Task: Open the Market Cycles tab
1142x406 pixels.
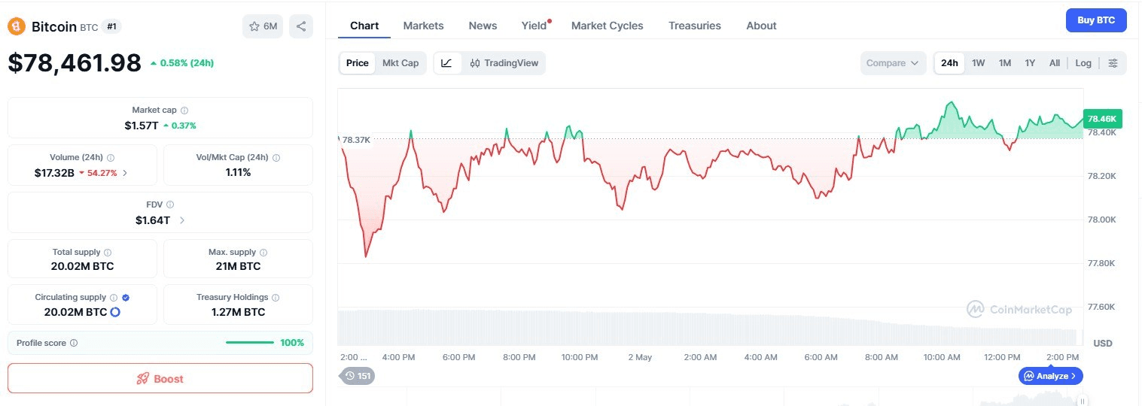Action: click(608, 26)
